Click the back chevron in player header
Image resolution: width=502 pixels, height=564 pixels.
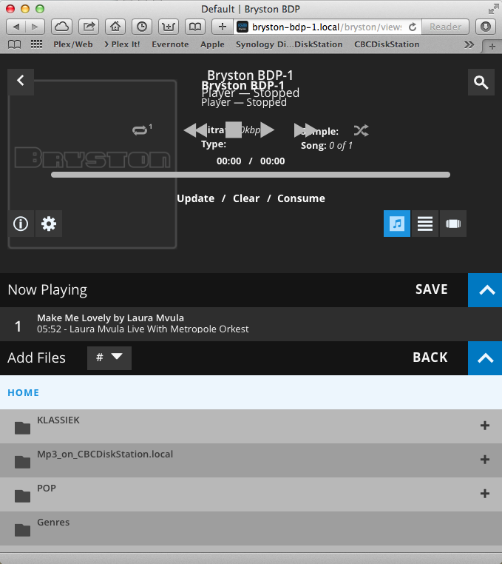21,81
